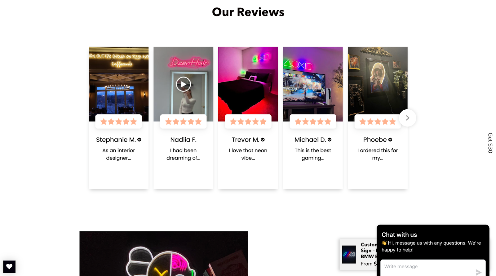Viewport: 496px width, 276px height.
Task: Click verified badge next to Stephanie M.
Action: [x=139, y=140]
